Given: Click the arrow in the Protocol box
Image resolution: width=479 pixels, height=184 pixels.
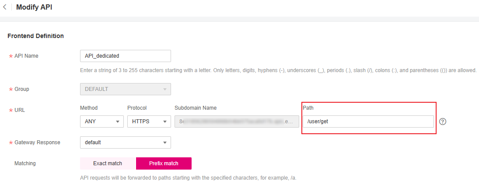Looking at the screenshot, I should tap(164, 122).
